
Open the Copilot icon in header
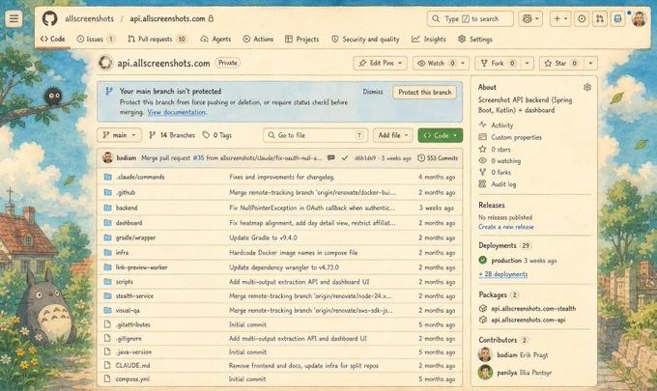(x=528, y=19)
